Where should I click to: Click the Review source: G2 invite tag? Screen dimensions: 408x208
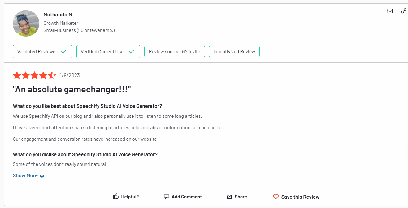point(175,52)
